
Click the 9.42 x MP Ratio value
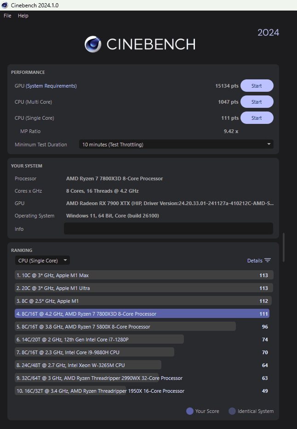(231, 131)
